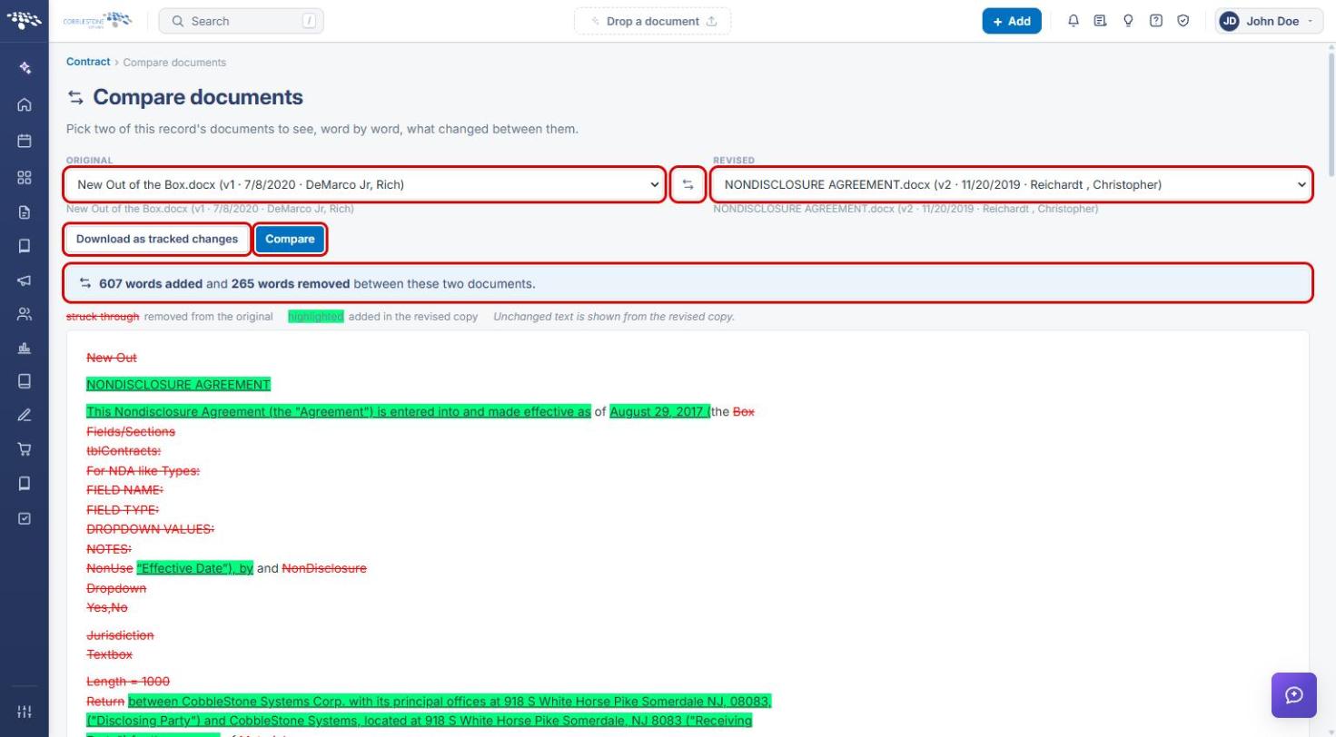The image size is (1336, 737).
Task: Open the checklist tasks icon in sidebar
Action: (x=25, y=518)
